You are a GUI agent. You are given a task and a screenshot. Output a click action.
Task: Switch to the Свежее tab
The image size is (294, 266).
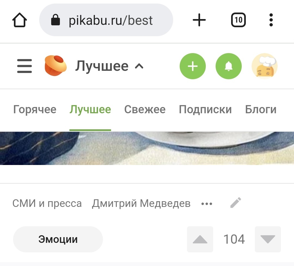145,109
